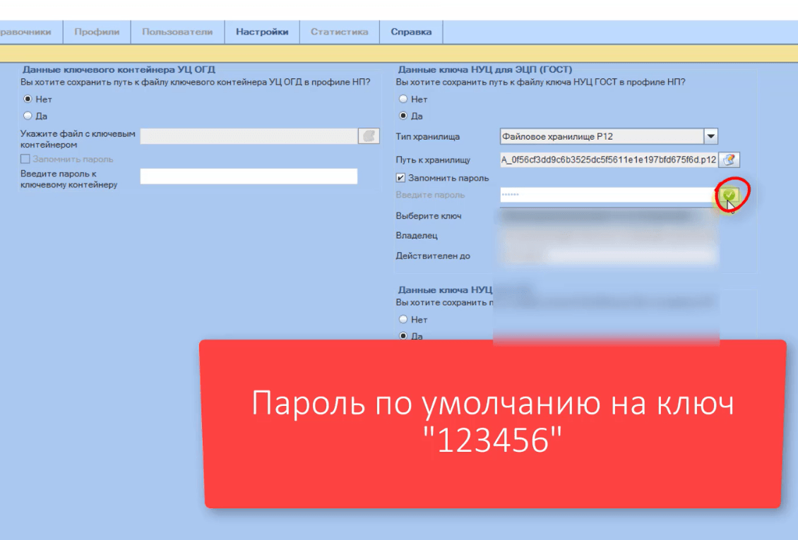The height and width of the screenshot is (540, 798).
Task: Browse for the УЦ ОГД key container file
Action: (x=369, y=136)
